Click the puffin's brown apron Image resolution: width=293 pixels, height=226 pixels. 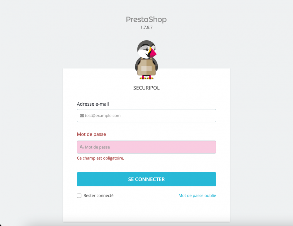(146, 67)
